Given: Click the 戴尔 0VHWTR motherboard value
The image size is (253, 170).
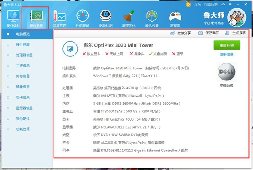Looking at the screenshot, I should click(x=129, y=96).
